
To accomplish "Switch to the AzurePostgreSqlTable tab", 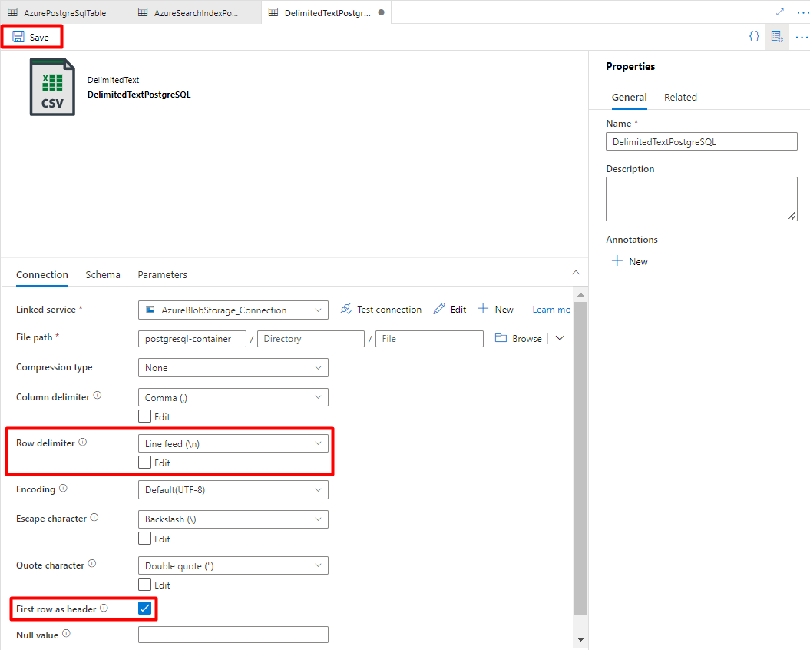I will tap(65, 12).
